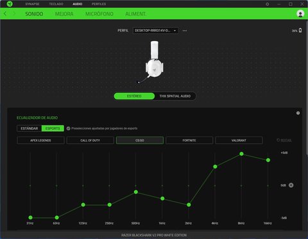Click the vertical scrollbar on the right
Image resolution: width=308 pixels, height=239 pixels.
tap(307, 88)
